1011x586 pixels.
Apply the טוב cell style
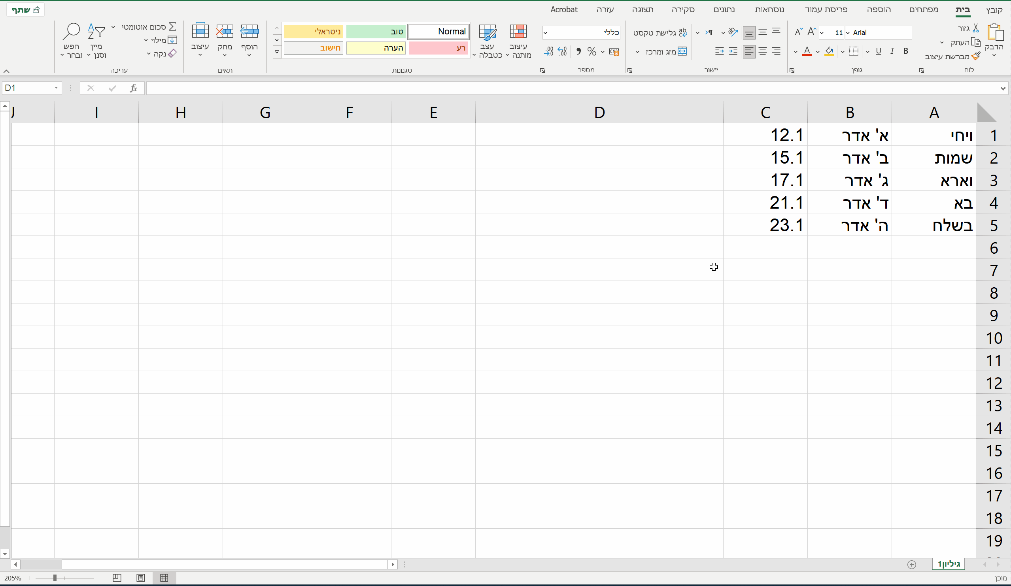(x=376, y=32)
